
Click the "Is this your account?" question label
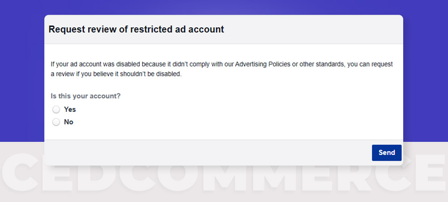(x=86, y=96)
